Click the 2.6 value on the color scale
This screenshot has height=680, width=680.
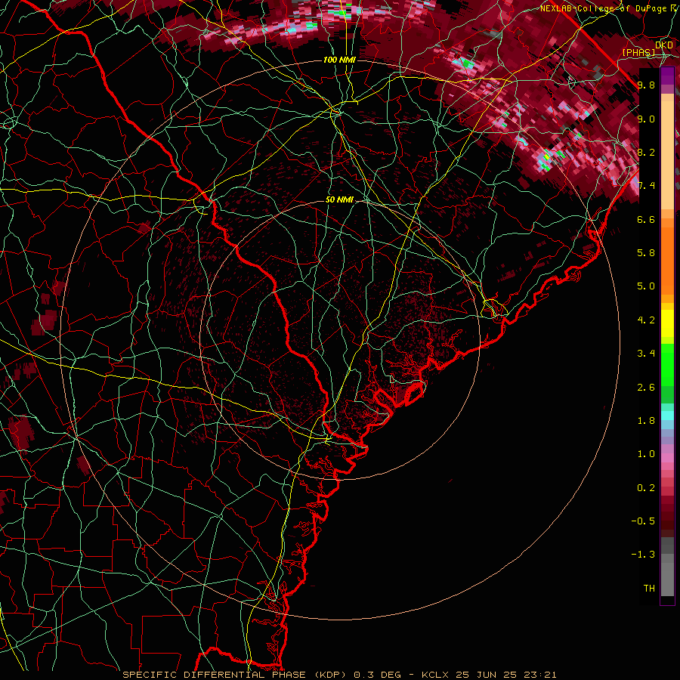(x=646, y=388)
